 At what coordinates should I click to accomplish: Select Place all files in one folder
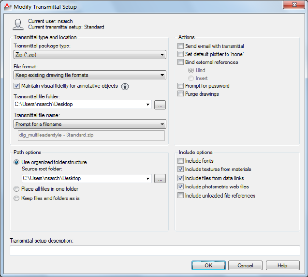(17, 189)
